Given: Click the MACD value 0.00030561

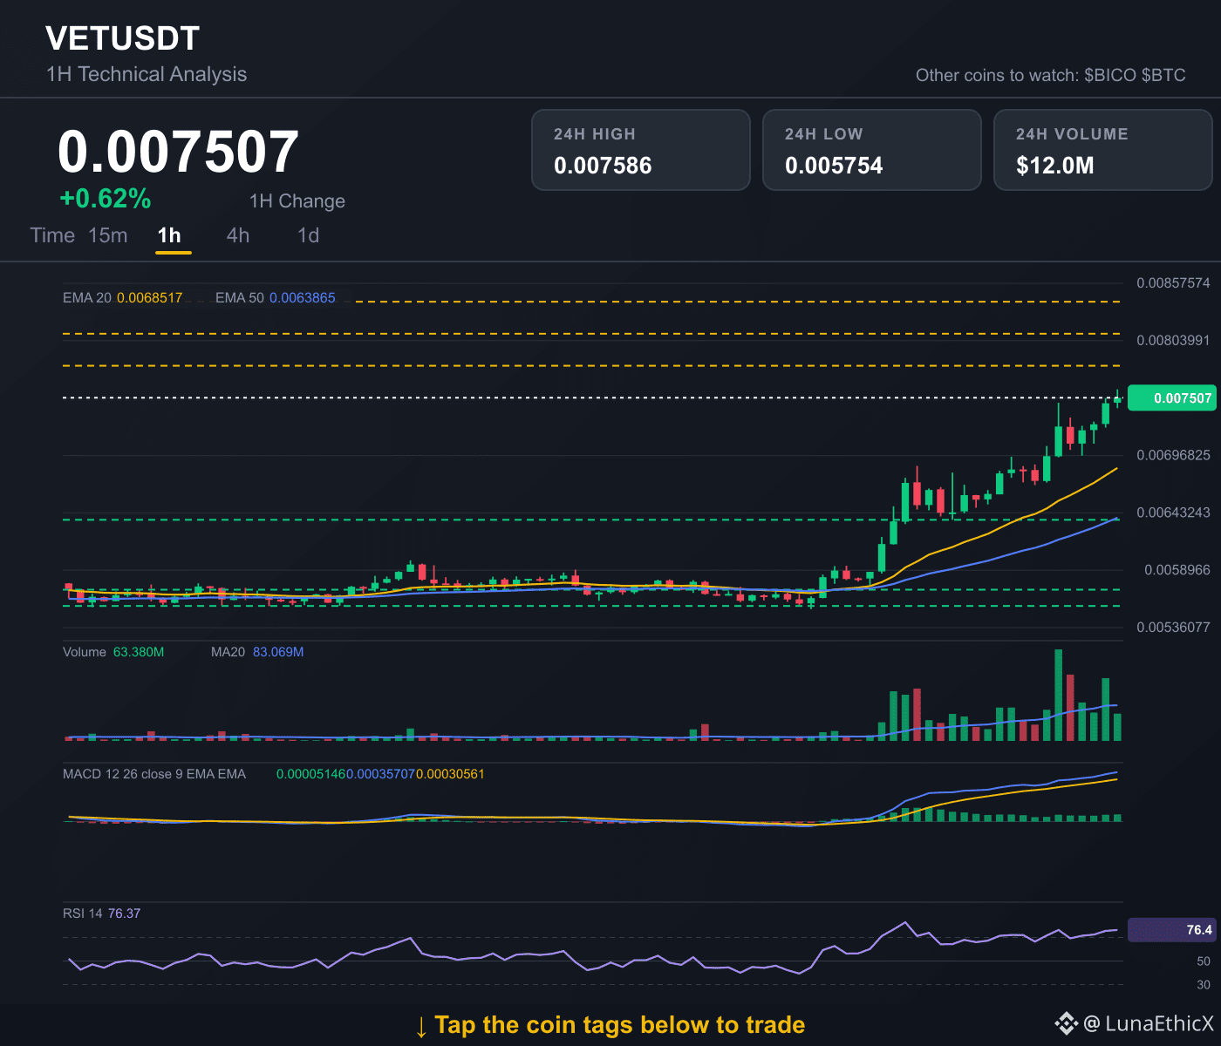Looking at the screenshot, I should point(450,774).
